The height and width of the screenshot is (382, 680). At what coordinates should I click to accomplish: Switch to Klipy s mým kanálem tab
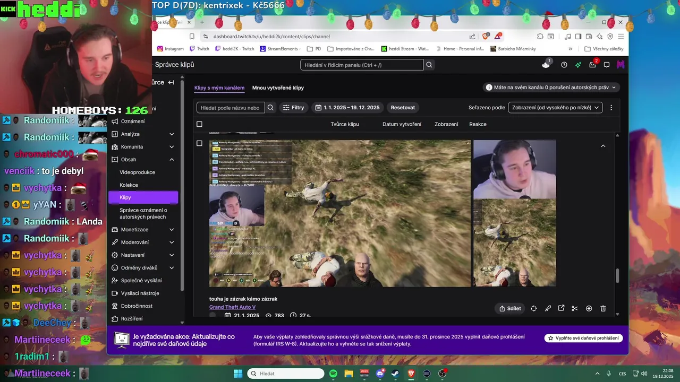pos(219,88)
